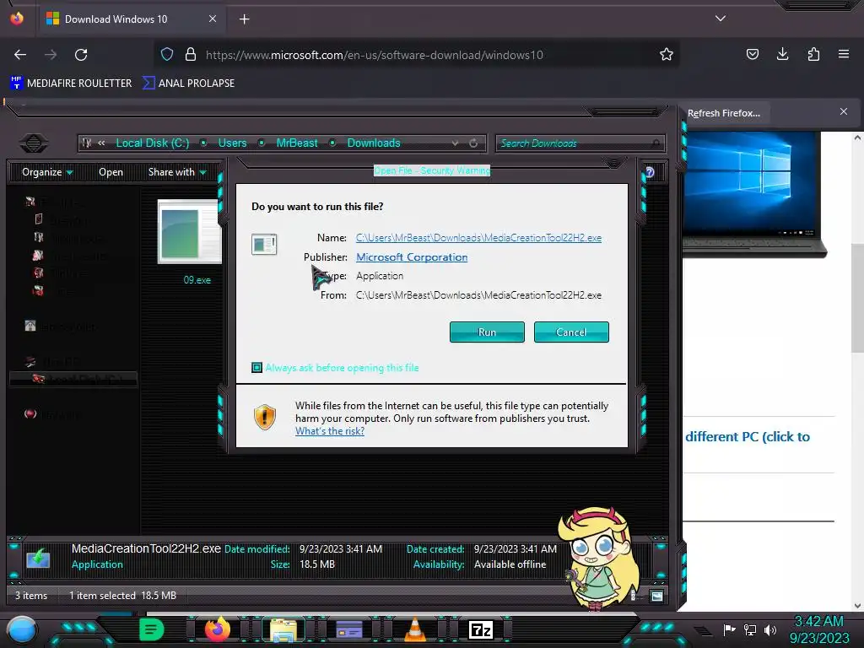Open 7-Zip from the taskbar
This screenshot has width=864, height=648.
[x=480, y=629]
